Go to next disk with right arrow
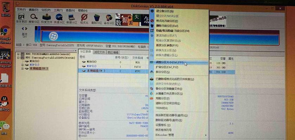The height and width of the screenshot is (140, 295). click(x=26, y=28)
